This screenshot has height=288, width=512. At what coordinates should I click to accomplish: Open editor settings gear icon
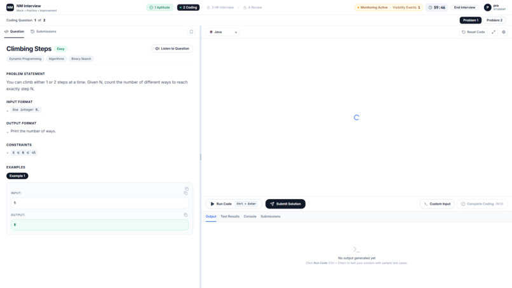[504, 32]
